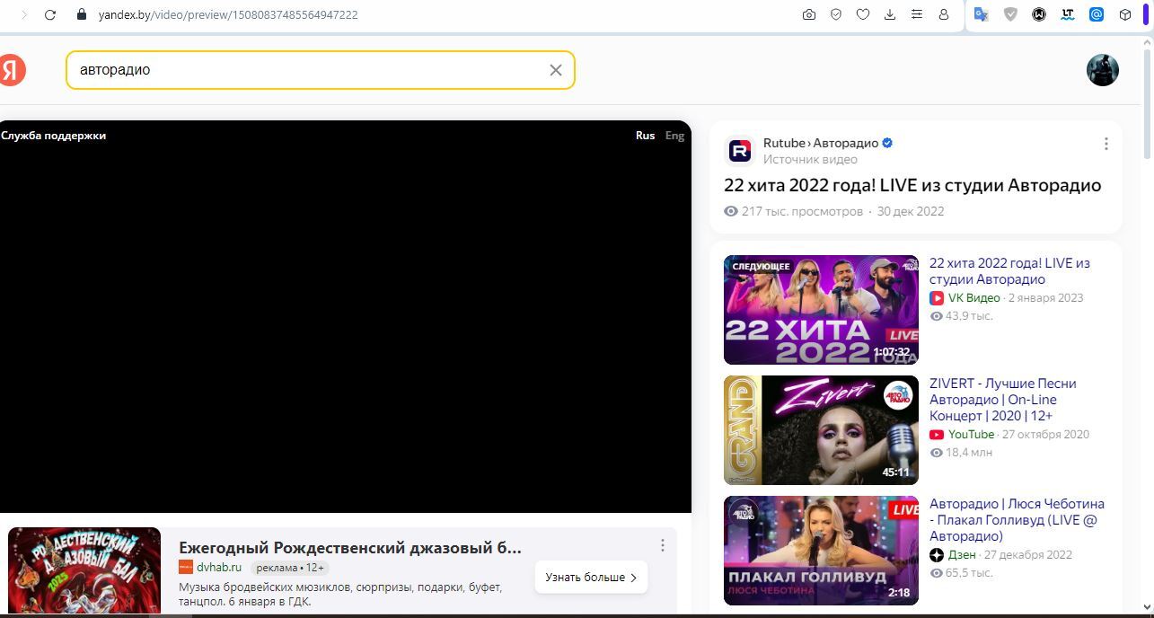
Task: Open the user profile avatar
Action: click(x=1102, y=70)
